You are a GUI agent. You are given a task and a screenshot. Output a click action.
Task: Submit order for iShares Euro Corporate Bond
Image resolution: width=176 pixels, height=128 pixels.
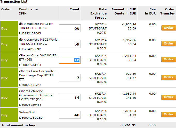169,77
